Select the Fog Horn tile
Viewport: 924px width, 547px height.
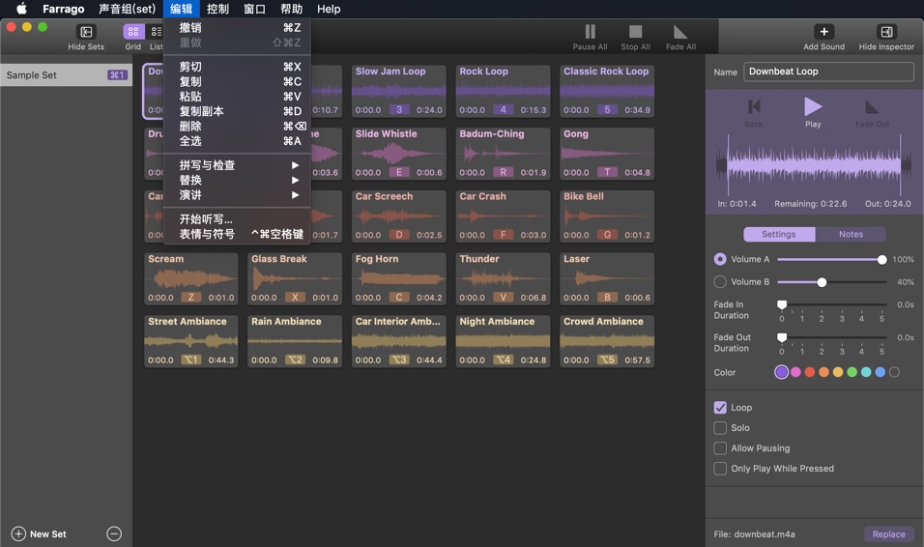tap(399, 278)
